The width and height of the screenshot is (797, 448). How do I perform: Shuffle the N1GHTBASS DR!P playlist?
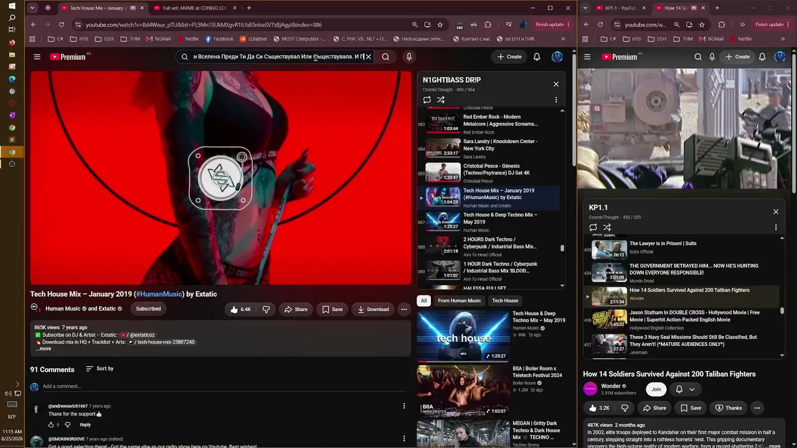[x=441, y=100]
